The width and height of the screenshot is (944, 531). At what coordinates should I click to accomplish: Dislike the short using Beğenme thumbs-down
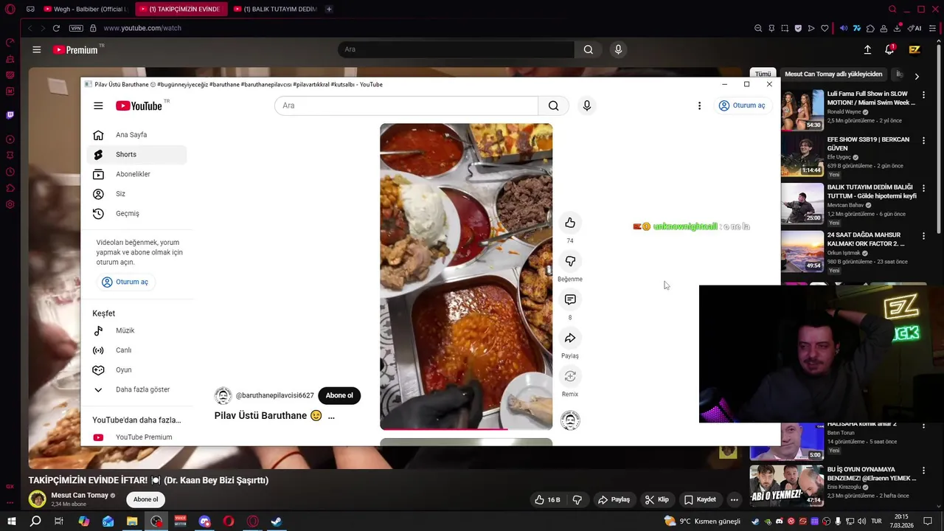point(570,261)
